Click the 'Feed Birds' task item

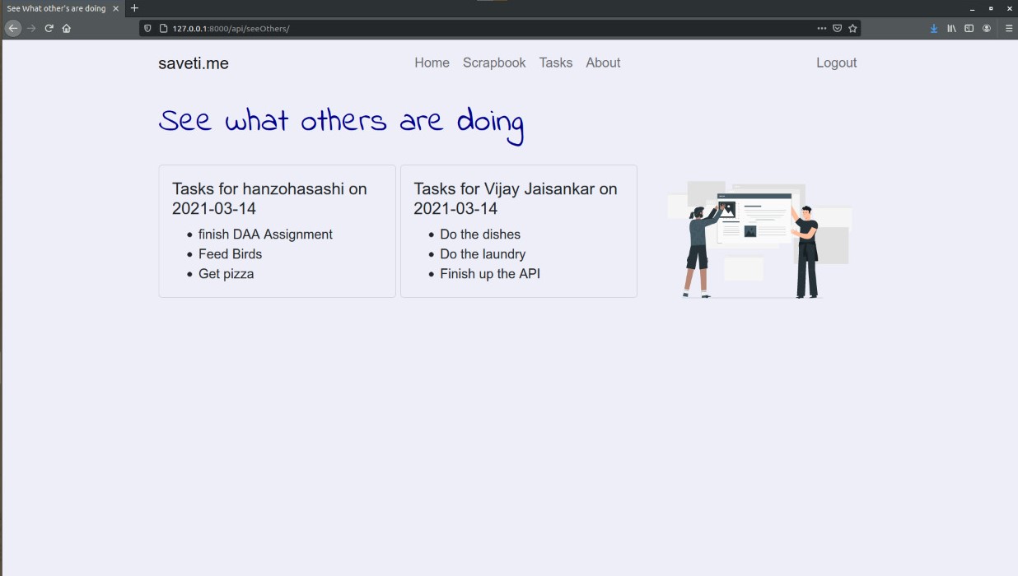[230, 254]
